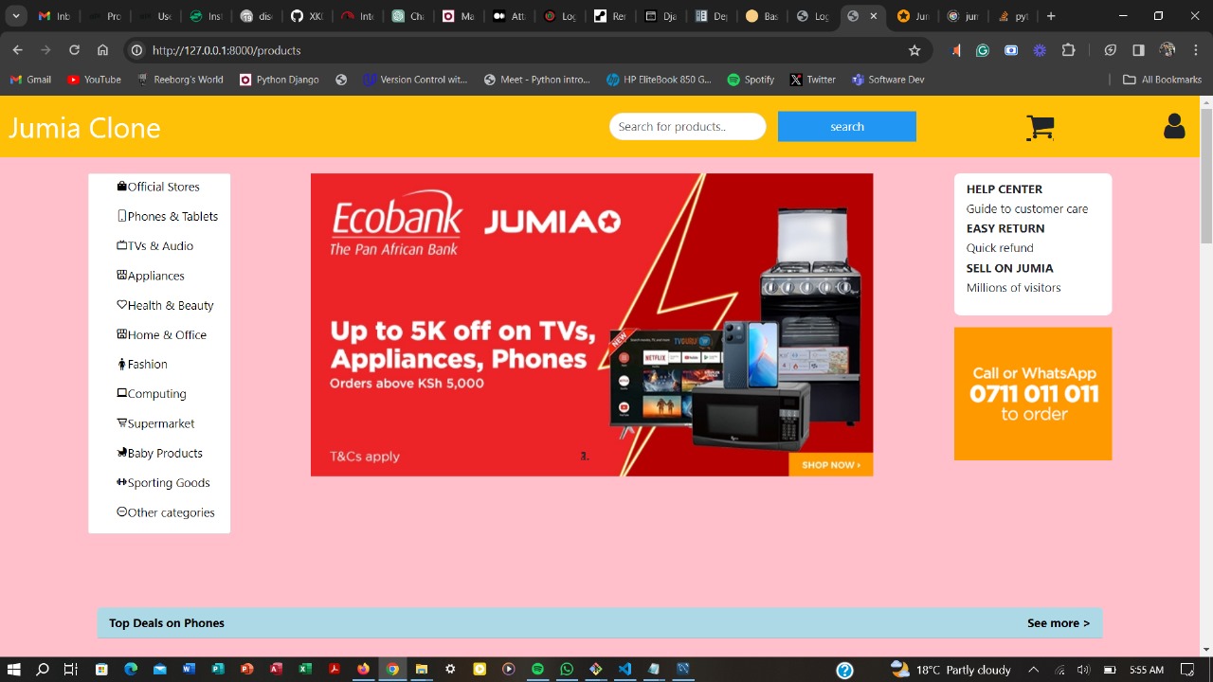
Task: Go back to the previous page
Action: [x=17, y=50]
